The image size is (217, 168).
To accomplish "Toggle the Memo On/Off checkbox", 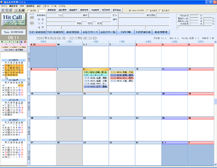I will tap(130, 11).
